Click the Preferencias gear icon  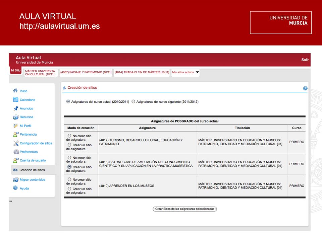click(16, 152)
